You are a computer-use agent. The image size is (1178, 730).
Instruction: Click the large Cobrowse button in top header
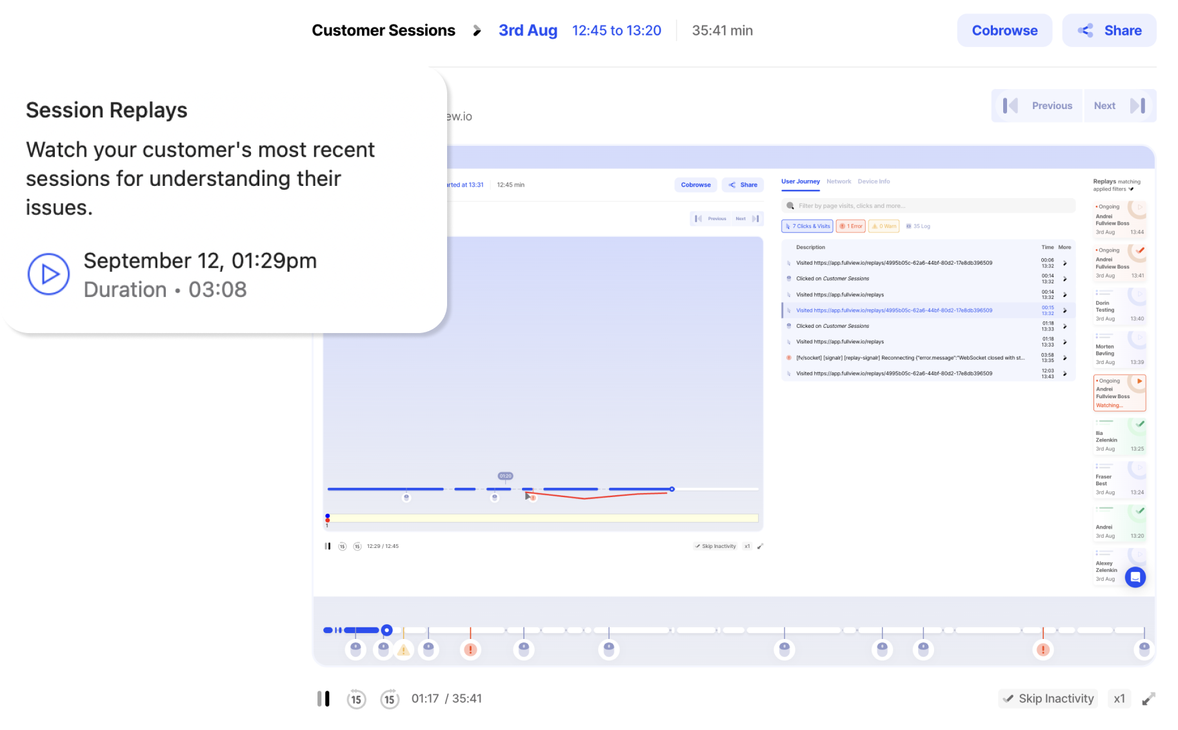pos(1004,30)
